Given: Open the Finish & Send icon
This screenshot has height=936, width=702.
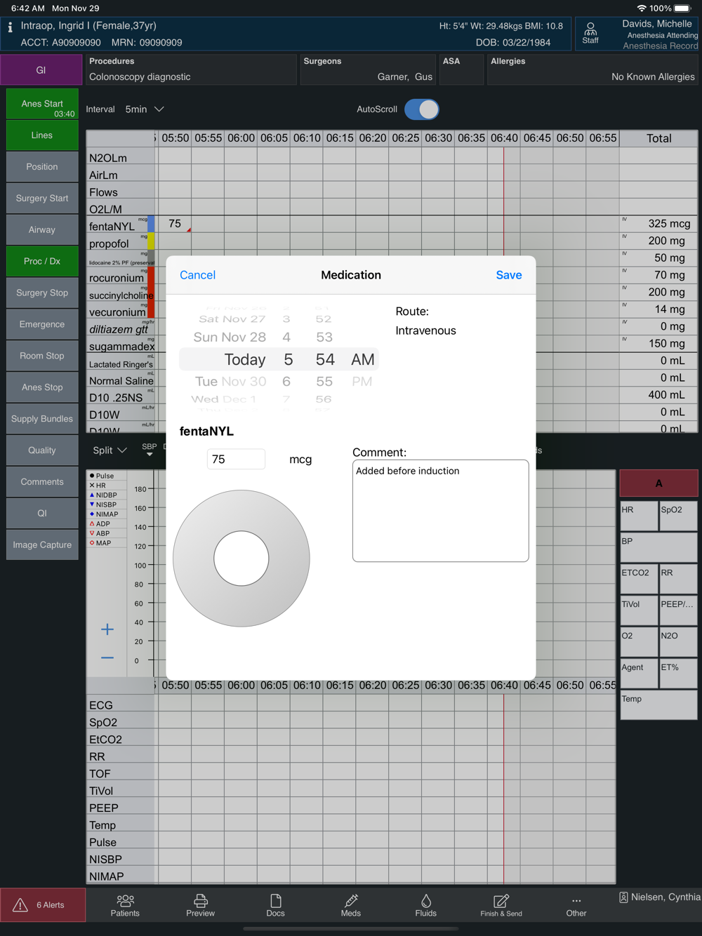Looking at the screenshot, I should click(x=501, y=901).
